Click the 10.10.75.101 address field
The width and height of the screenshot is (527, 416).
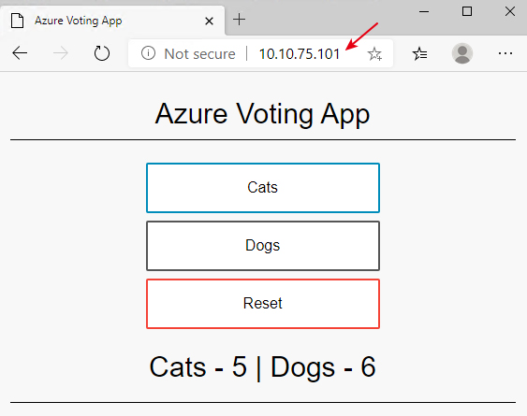tap(300, 53)
